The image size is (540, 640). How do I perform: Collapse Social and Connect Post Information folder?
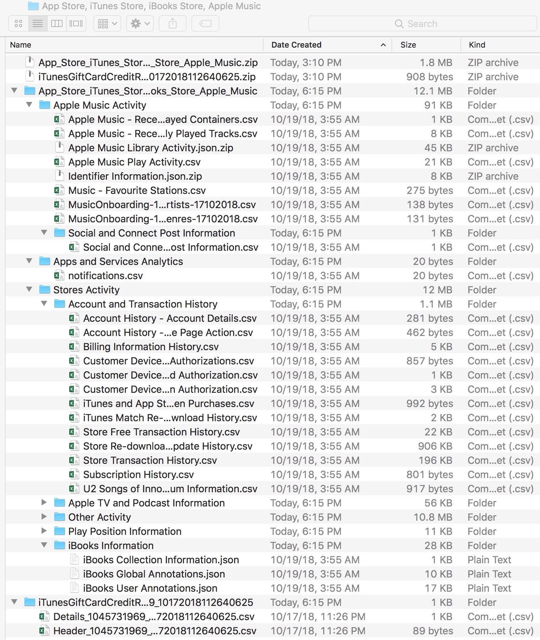pyautogui.click(x=44, y=233)
